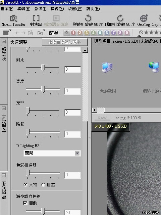Filter by pink label 8
Viewport: 161px width, 215px height.
tap(120, 33)
